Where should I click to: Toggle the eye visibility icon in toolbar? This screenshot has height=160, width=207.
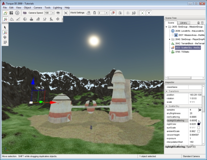click(x=58, y=13)
